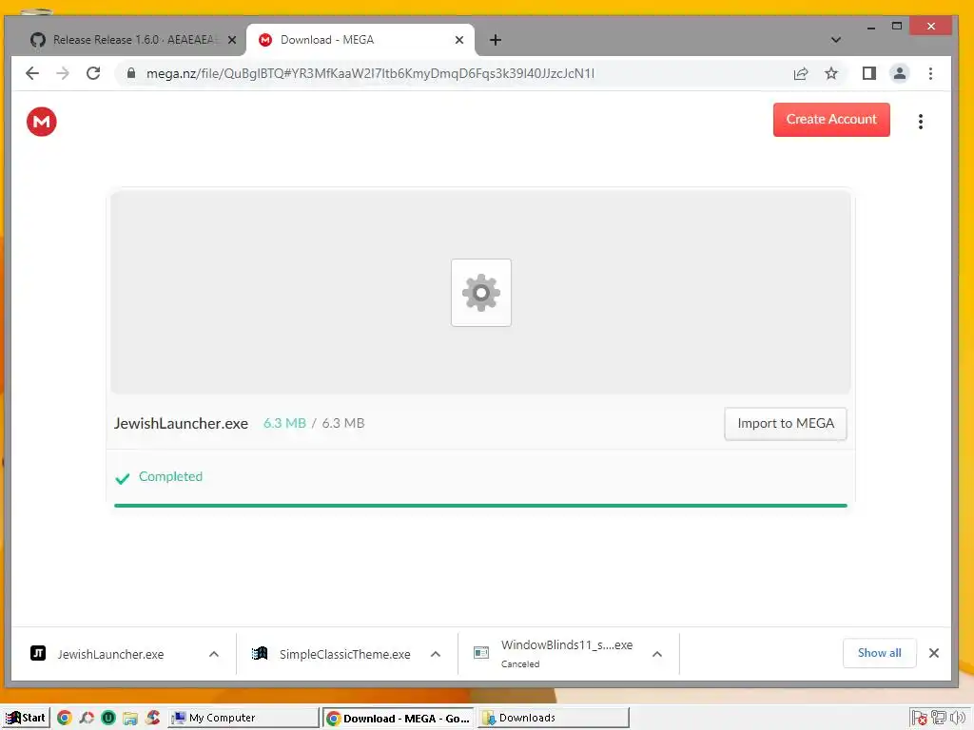The image size is (974, 730).
Task: Switch to Downloads taskbar window
Action: (x=554, y=718)
